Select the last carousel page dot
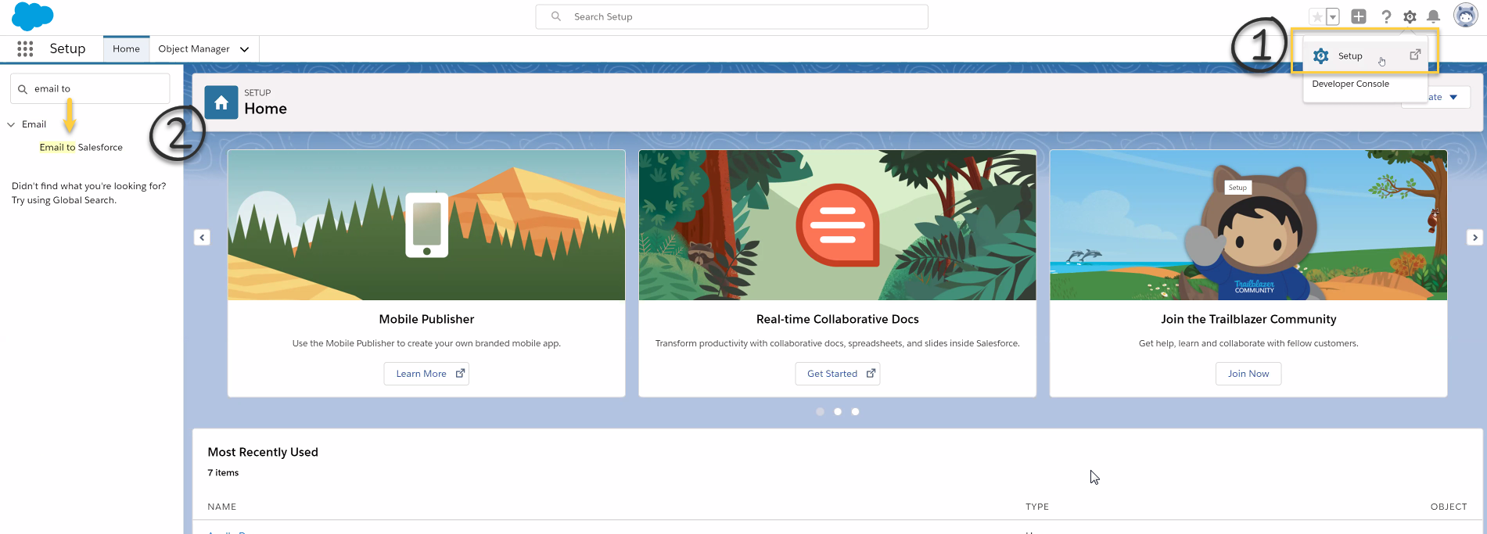The height and width of the screenshot is (534, 1487). (856, 412)
